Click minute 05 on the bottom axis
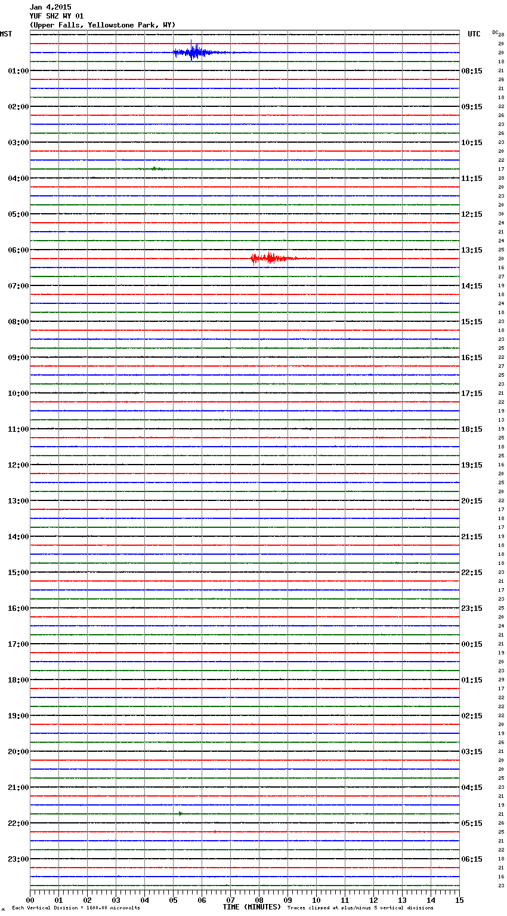 [x=173, y=900]
